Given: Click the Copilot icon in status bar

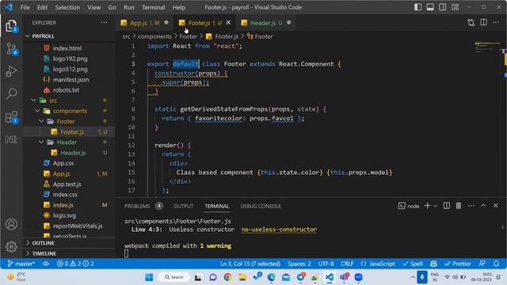Looking at the screenshot, I should click(433, 264).
